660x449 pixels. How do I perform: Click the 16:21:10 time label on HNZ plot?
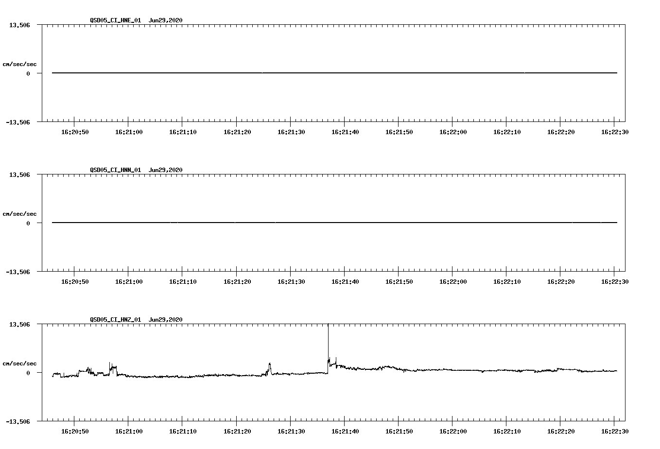183,432
